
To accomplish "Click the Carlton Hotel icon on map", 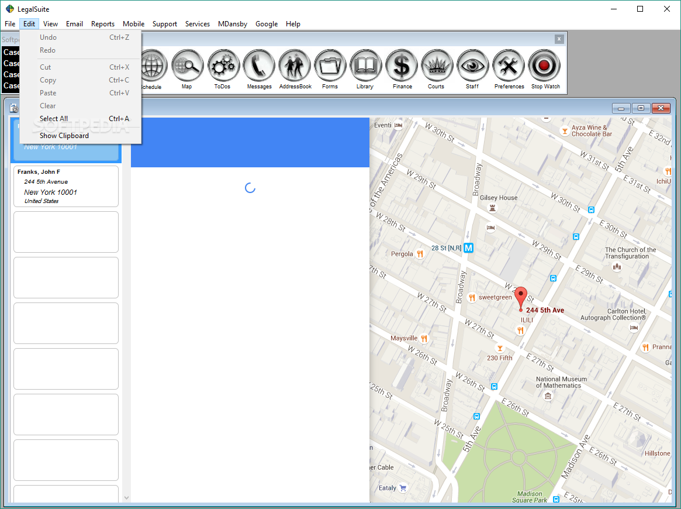I will pyautogui.click(x=634, y=328).
